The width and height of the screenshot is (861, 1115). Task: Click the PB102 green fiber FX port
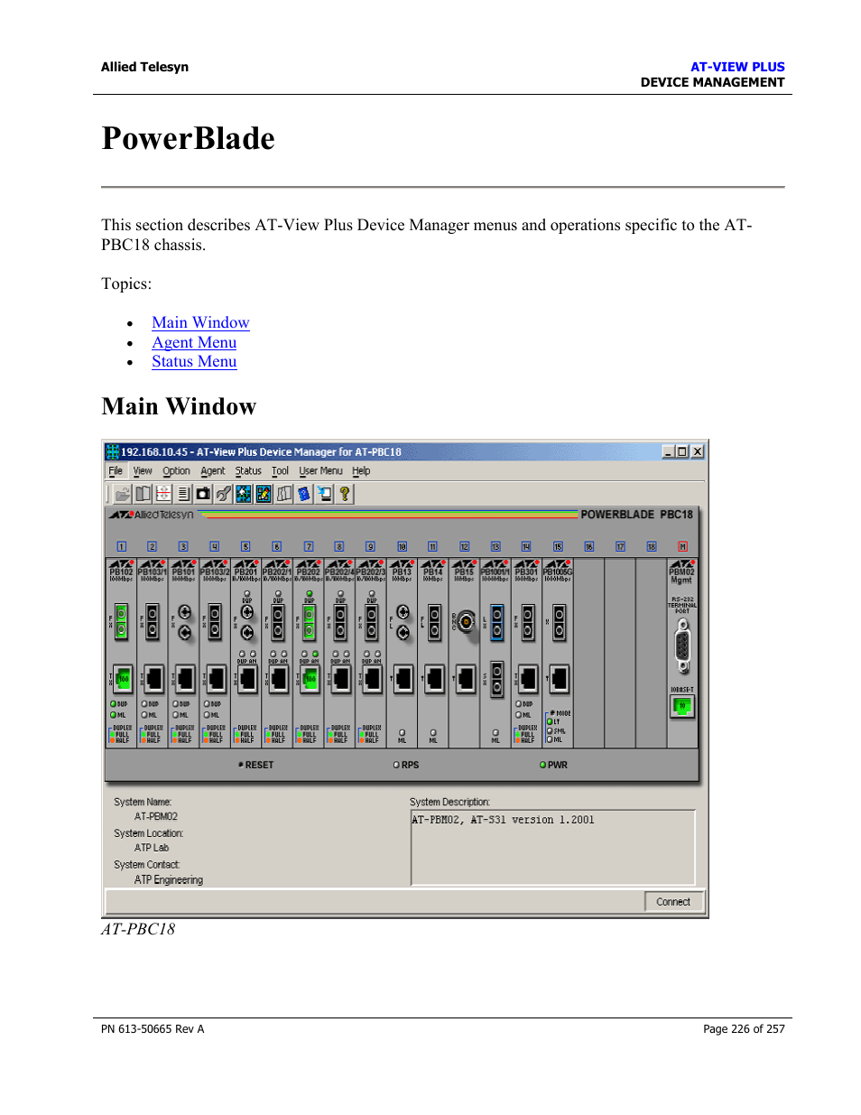tap(121, 622)
